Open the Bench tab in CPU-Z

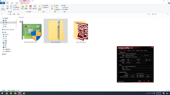[142, 50]
